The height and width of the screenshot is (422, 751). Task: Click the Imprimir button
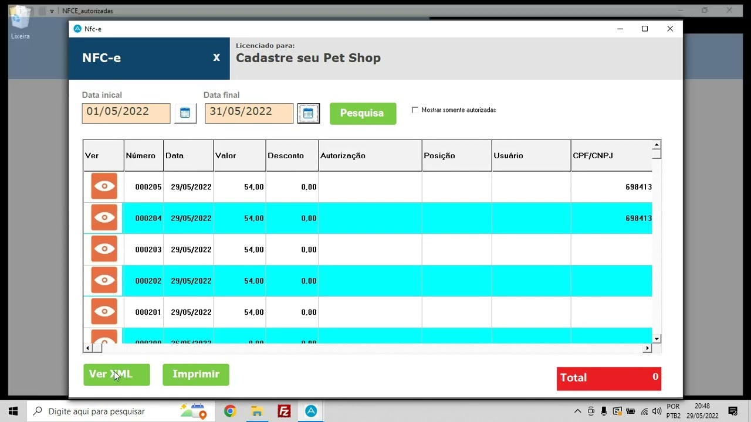click(x=196, y=375)
